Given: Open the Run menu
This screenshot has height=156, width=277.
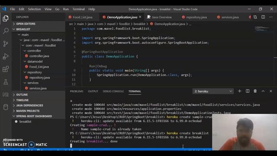Looking at the screenshot, I should [x=66, y=9].
